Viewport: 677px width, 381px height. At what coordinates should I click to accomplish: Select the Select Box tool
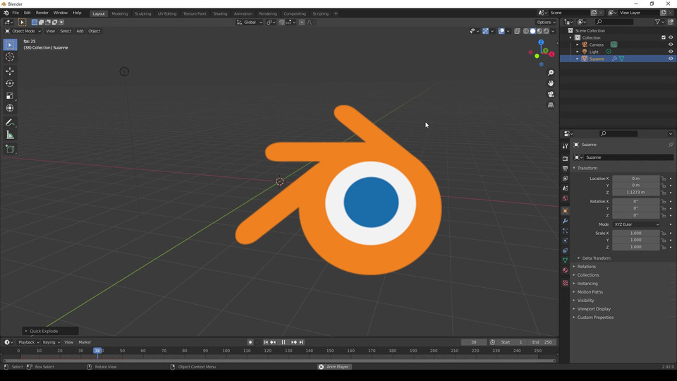click(10, 44)
